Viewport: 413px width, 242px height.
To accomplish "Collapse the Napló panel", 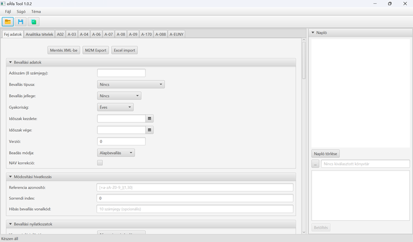I will coord(313,33).
